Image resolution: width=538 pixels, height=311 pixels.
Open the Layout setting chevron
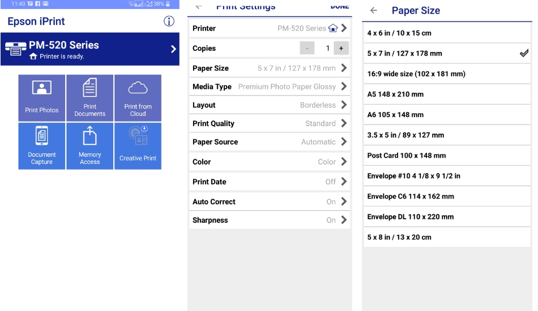pyautogui.click(x=344, y=105)
